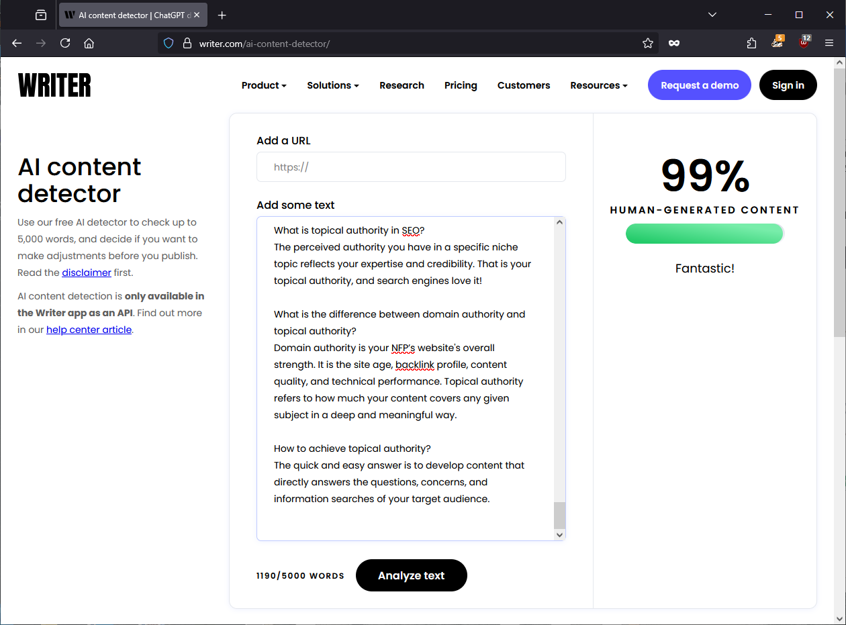Click the Add a URL field
The width and height of the screenshot is (846, 625).
[x=411, y=167]
